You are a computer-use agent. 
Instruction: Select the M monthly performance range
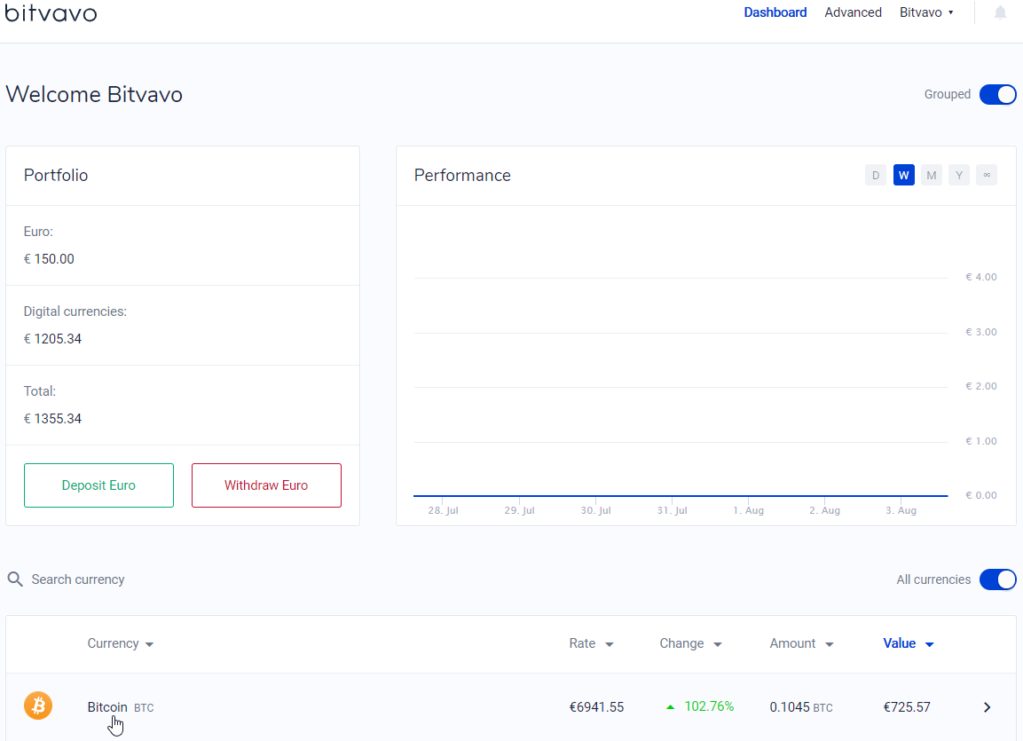click(931, 175)
